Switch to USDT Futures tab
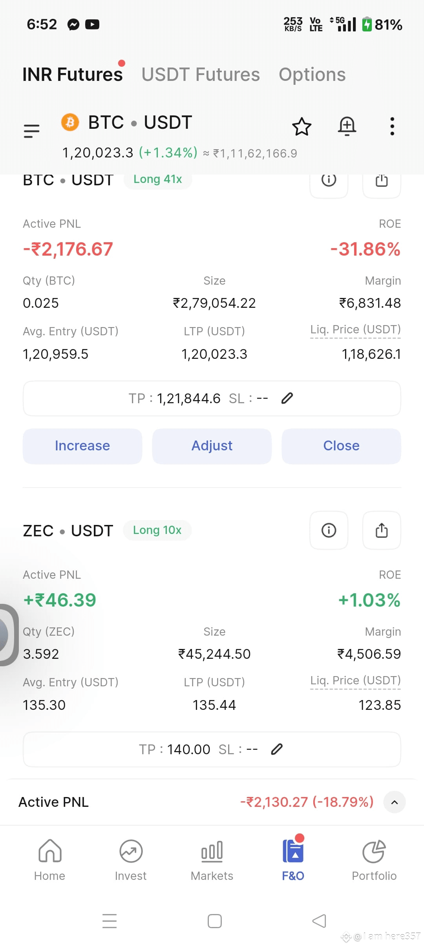Screen dimensions: 424x947 (x=201, y=75)
